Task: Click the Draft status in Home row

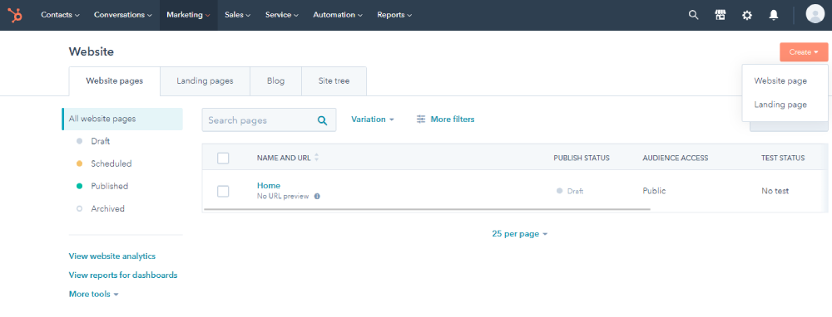Action: tap(570, 191)
